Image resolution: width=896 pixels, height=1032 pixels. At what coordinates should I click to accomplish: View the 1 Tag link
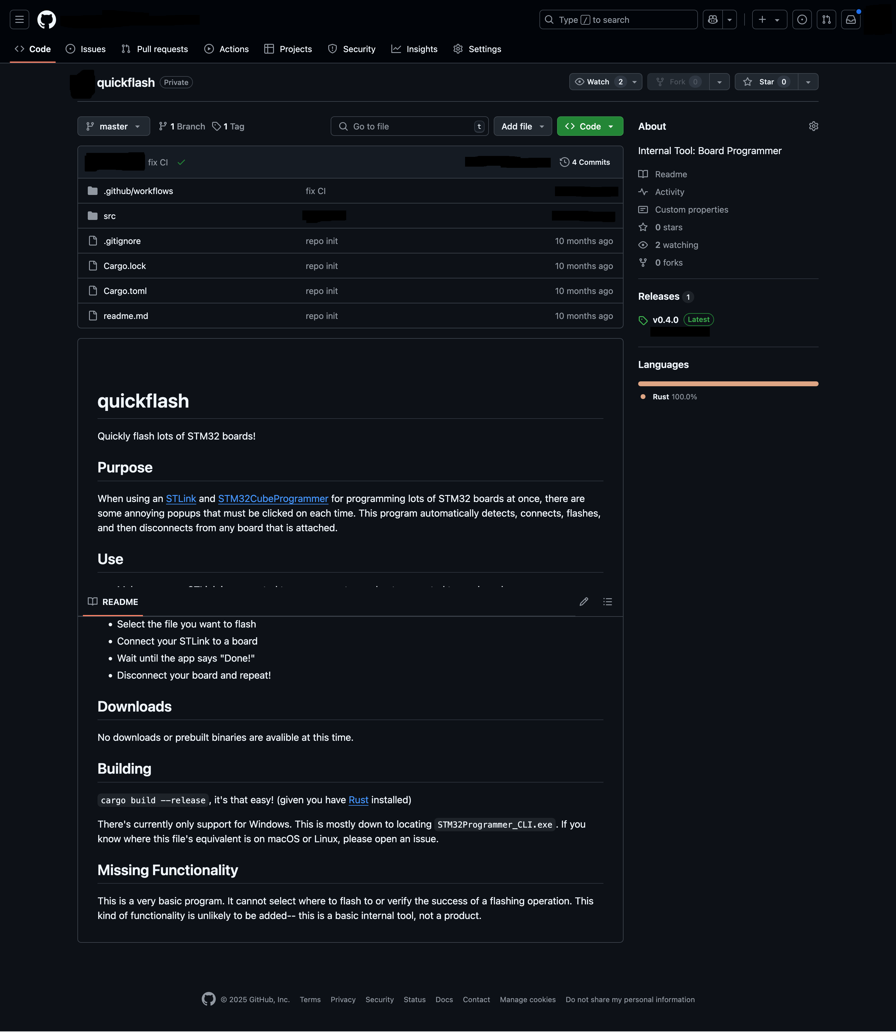tap(229, 126)
